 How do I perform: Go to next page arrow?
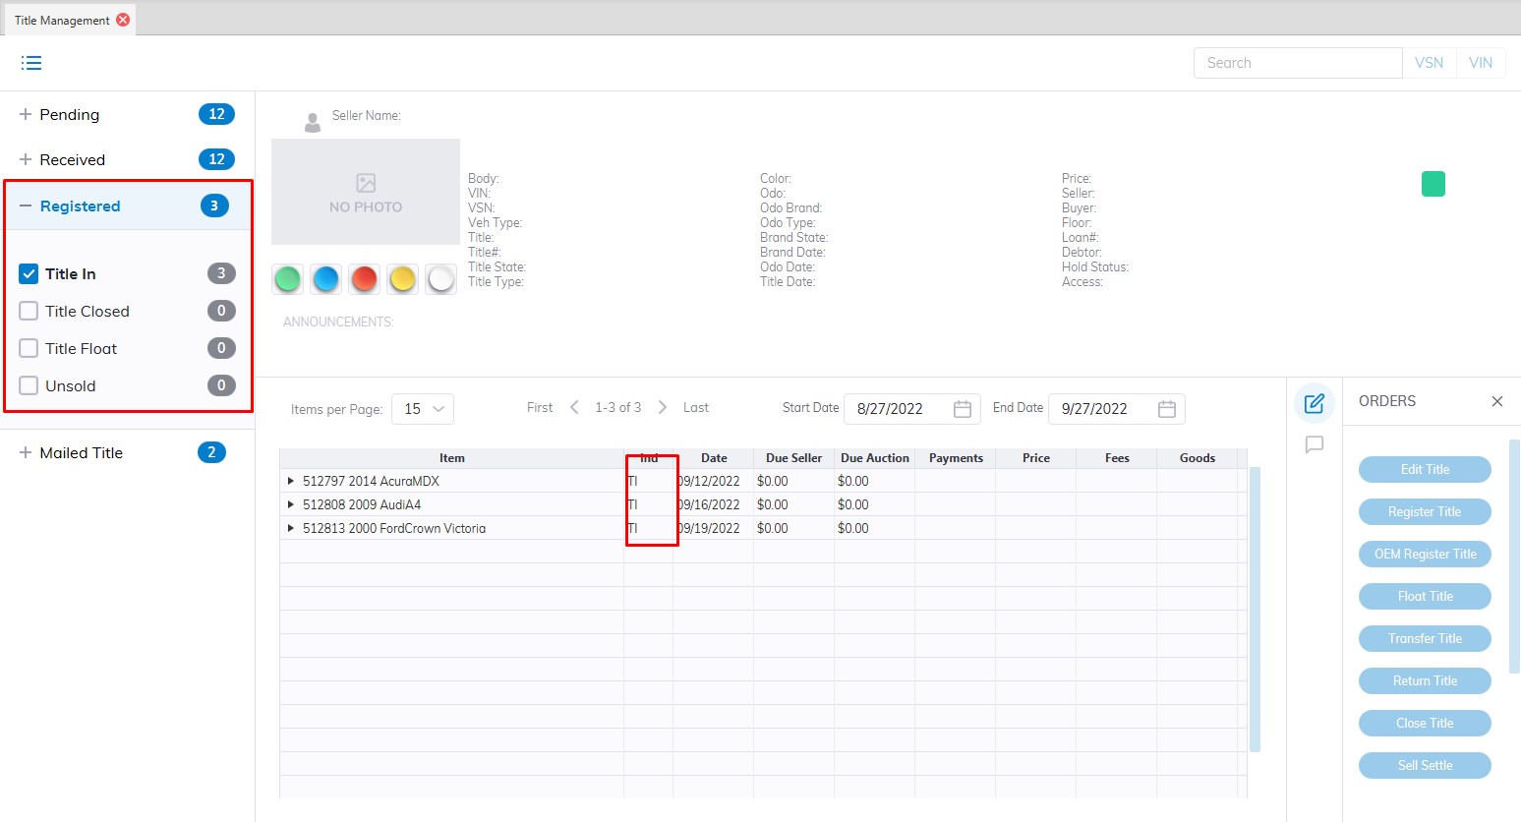click(663, 407)
